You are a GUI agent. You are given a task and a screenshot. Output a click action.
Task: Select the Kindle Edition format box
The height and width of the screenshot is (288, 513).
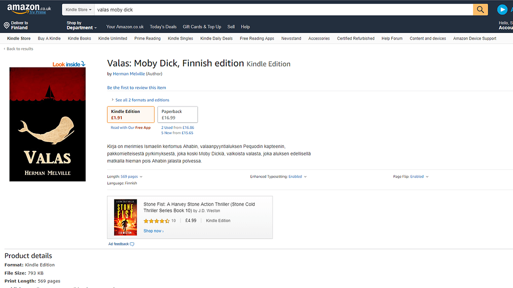130,114
